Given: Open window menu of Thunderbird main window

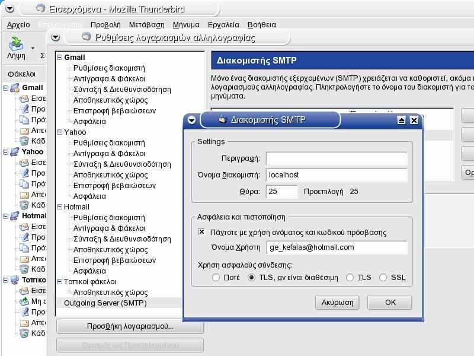Looking at the screenshot, I should 9,9.
